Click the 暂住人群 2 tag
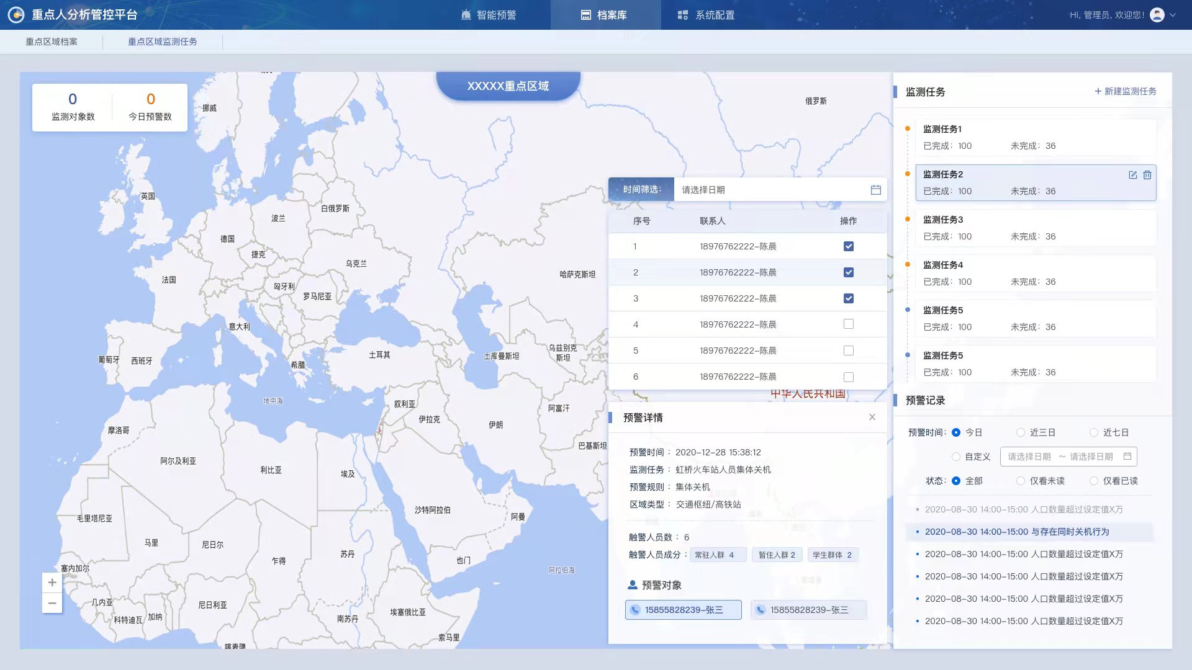1192x670 pixels. pos(777,555)
